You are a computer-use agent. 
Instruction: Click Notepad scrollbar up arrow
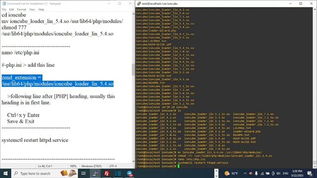coord(133,14)
